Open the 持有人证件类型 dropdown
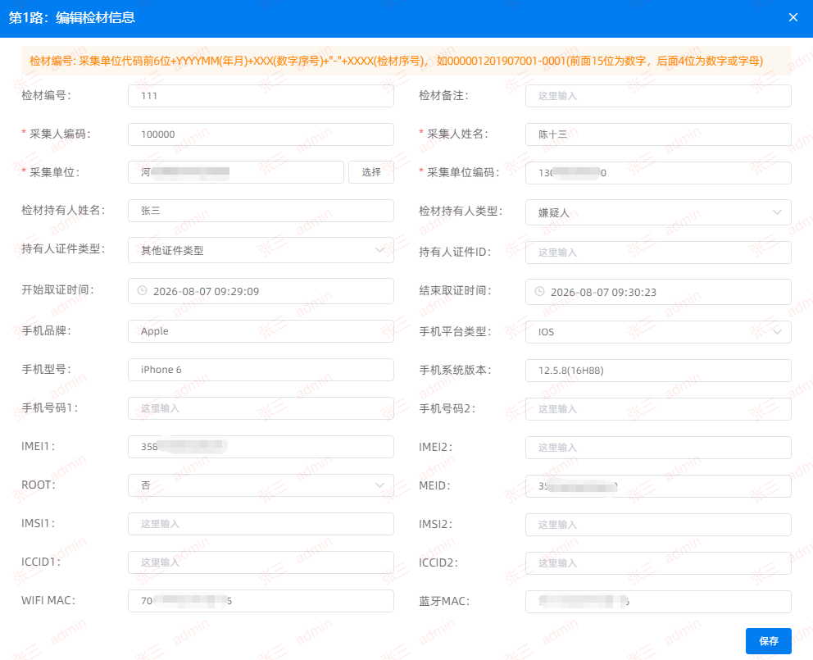Viewport: 813px width, 660px height. click(261, 250)
